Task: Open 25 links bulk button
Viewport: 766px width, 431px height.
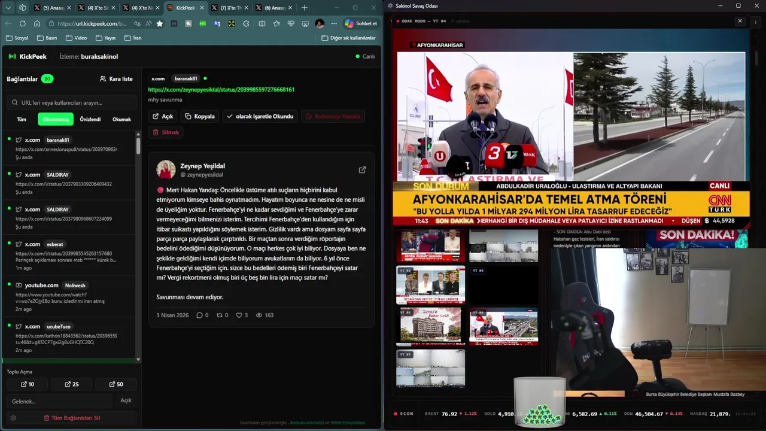Action: tap(72, 384)
